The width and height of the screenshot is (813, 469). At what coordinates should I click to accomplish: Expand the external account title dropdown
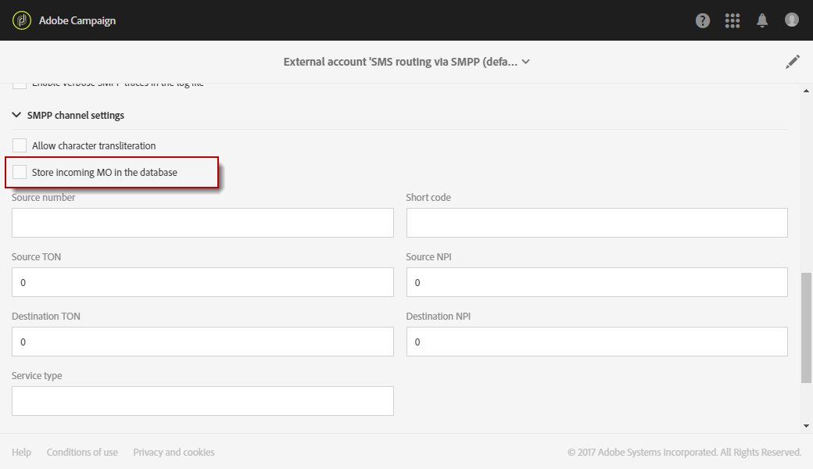click(x=526, y=62)
